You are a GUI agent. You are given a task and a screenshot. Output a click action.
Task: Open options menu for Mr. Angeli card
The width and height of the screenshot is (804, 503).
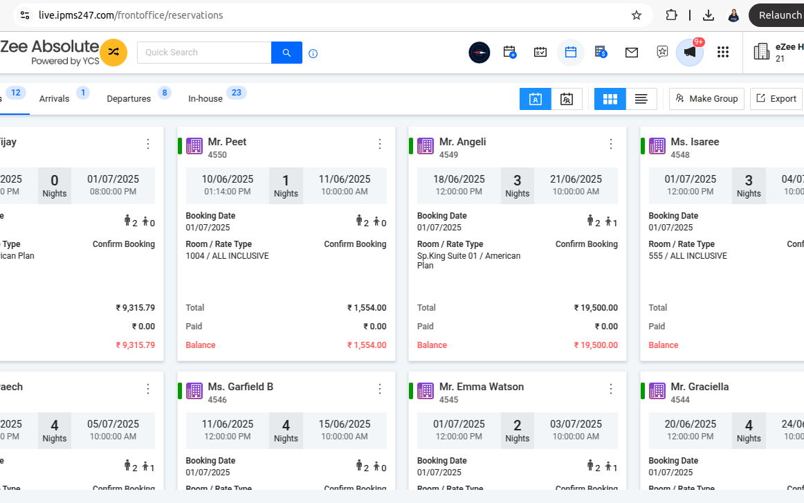click(x=610, y=144)
